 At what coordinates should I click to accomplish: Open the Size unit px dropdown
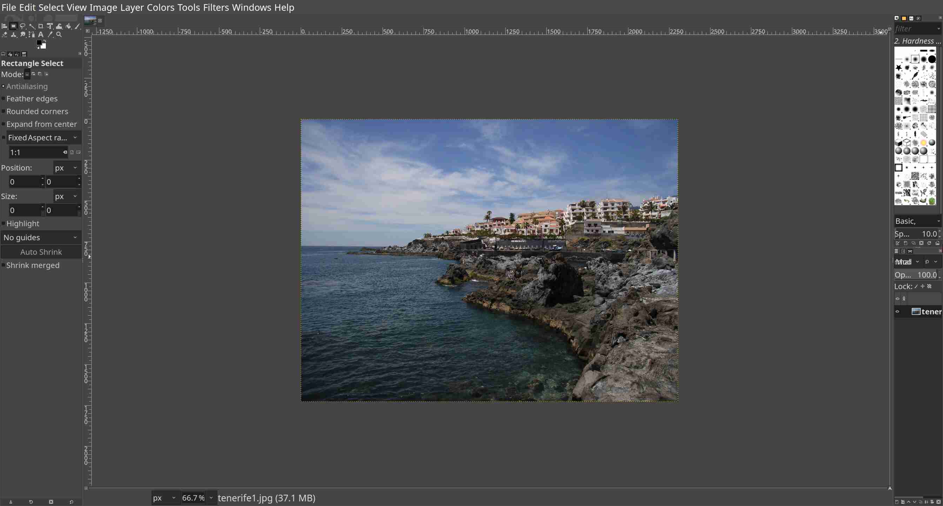point(67,196)
